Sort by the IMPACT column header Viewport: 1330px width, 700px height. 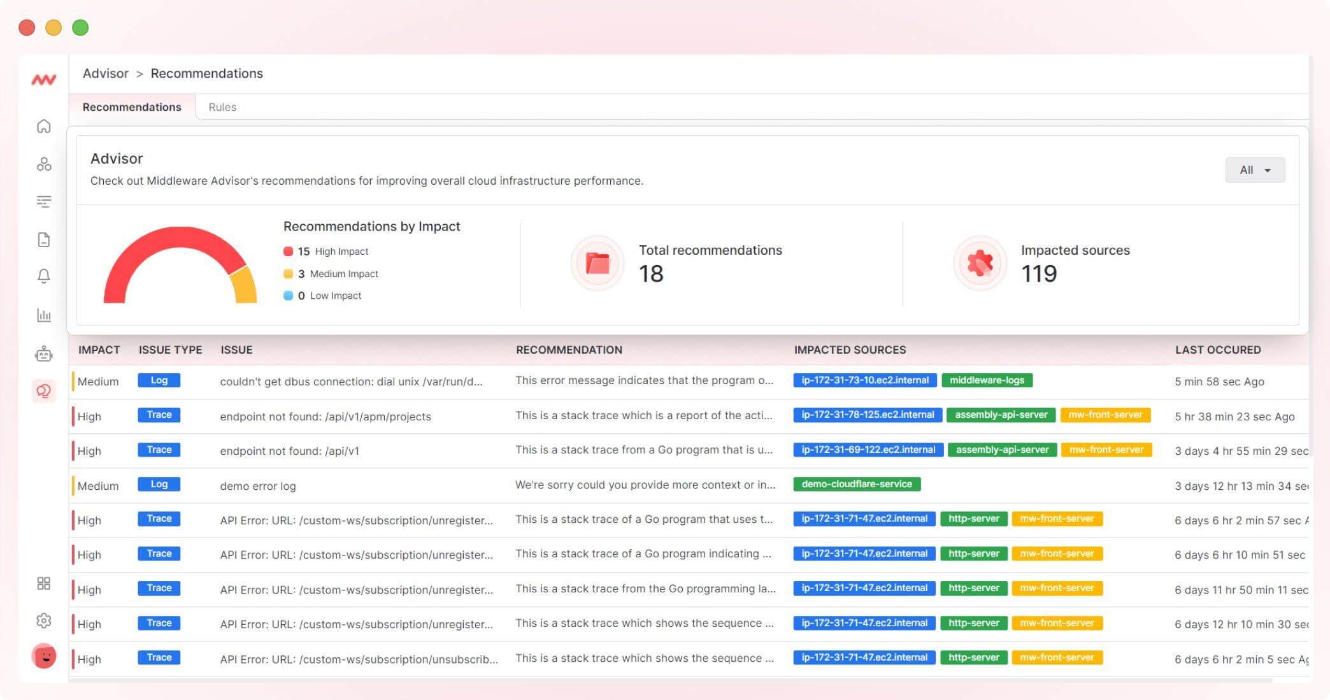point(99,350)
